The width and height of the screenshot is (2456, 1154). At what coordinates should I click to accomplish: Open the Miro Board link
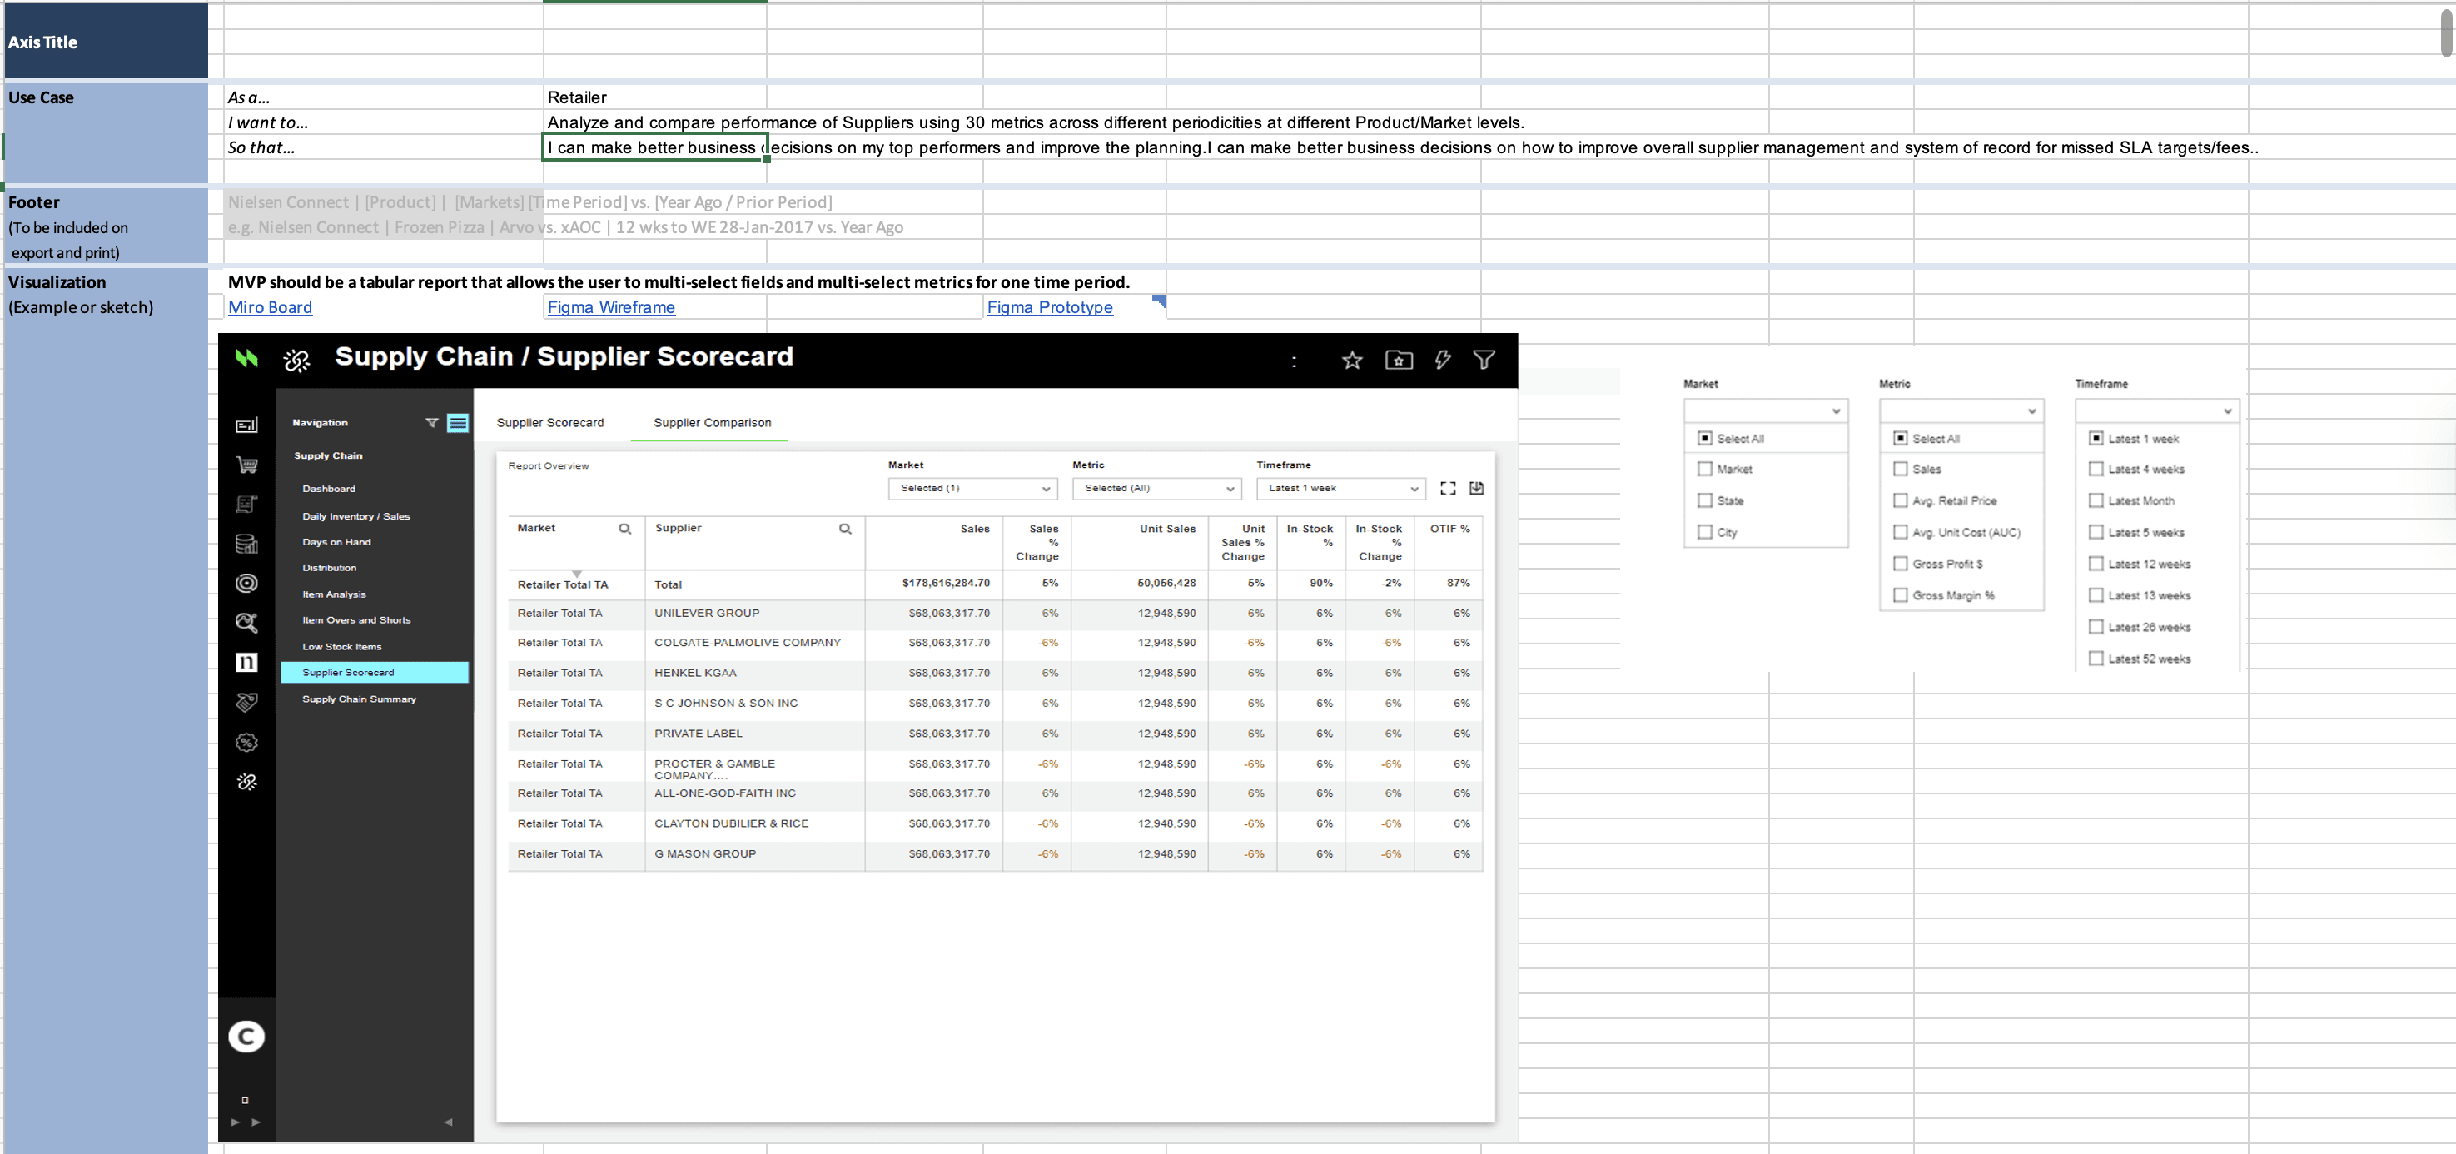coord(270,307)
